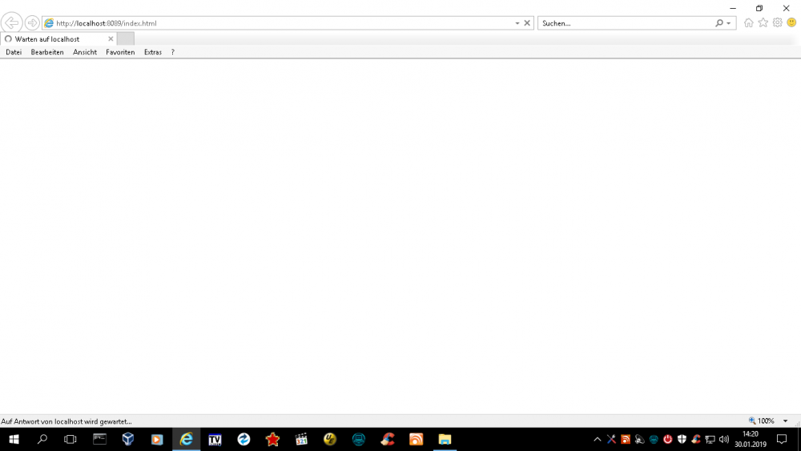The width and height of the screenshot is (801, 451).
Task: Launch VirtualBox from the taskbar
Action: point(128,439)
